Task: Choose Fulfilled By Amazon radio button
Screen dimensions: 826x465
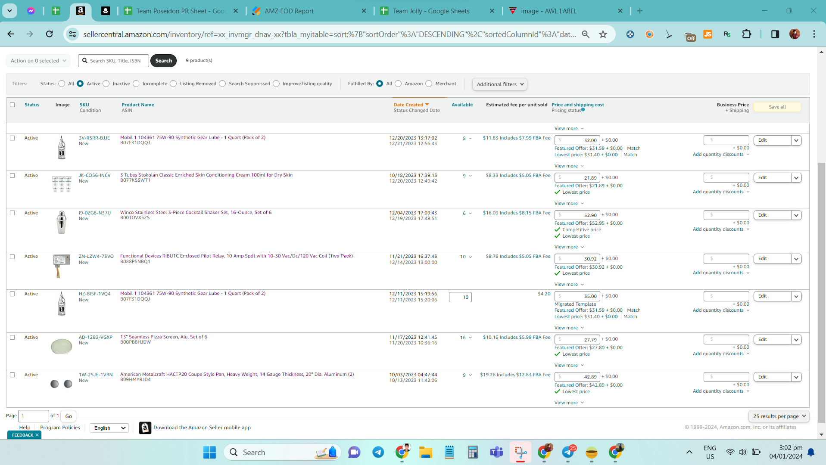Action: coord(398,84)
